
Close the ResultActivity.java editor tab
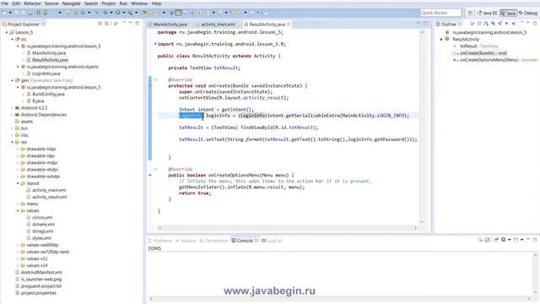(x=289, y=24)
